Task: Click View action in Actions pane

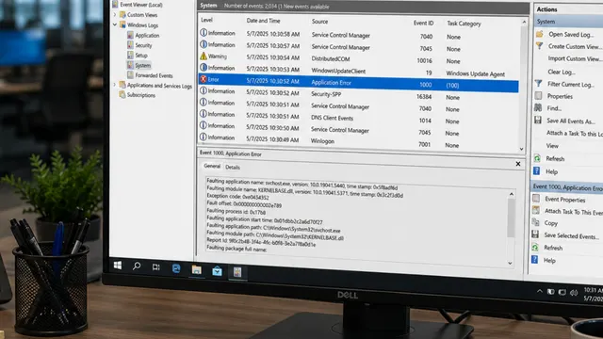Action: tap(552, 146)
